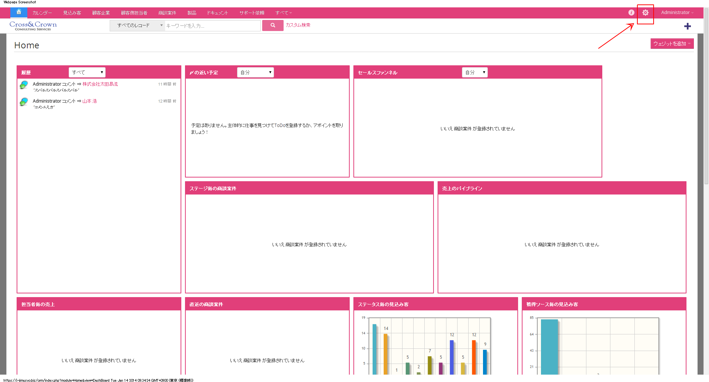
Task: Expand the 履歴 filter dropdown showing すべて
Action: [87, 72]
